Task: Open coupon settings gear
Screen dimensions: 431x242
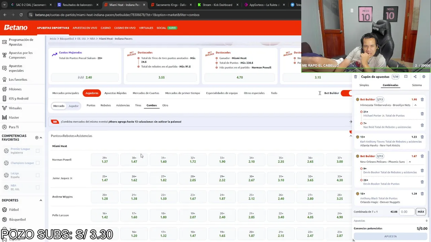Action: (x=424, y=77)
